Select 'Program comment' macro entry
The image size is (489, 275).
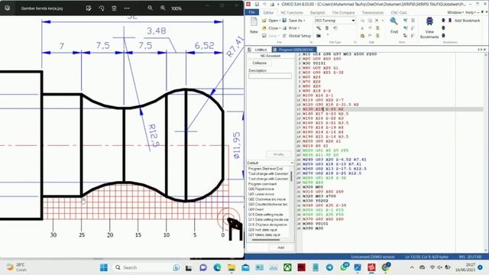tap(262, 184)
